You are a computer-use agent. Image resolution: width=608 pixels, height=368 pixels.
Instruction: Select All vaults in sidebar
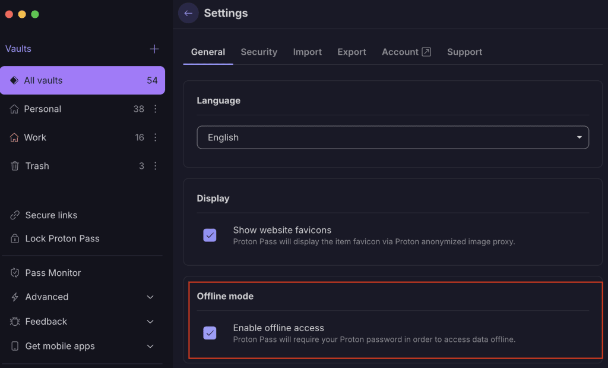tap(83, 80)
